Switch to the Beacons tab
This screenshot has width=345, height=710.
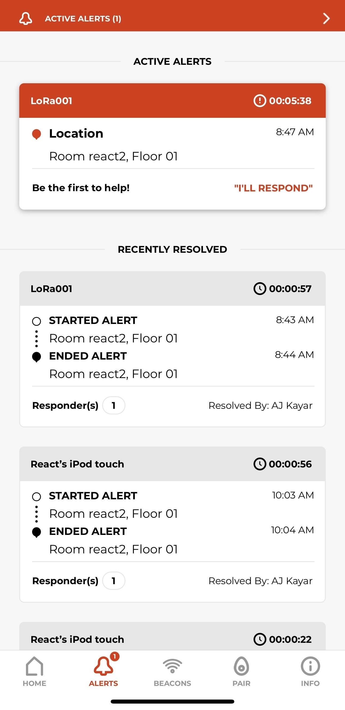point(172,671)
